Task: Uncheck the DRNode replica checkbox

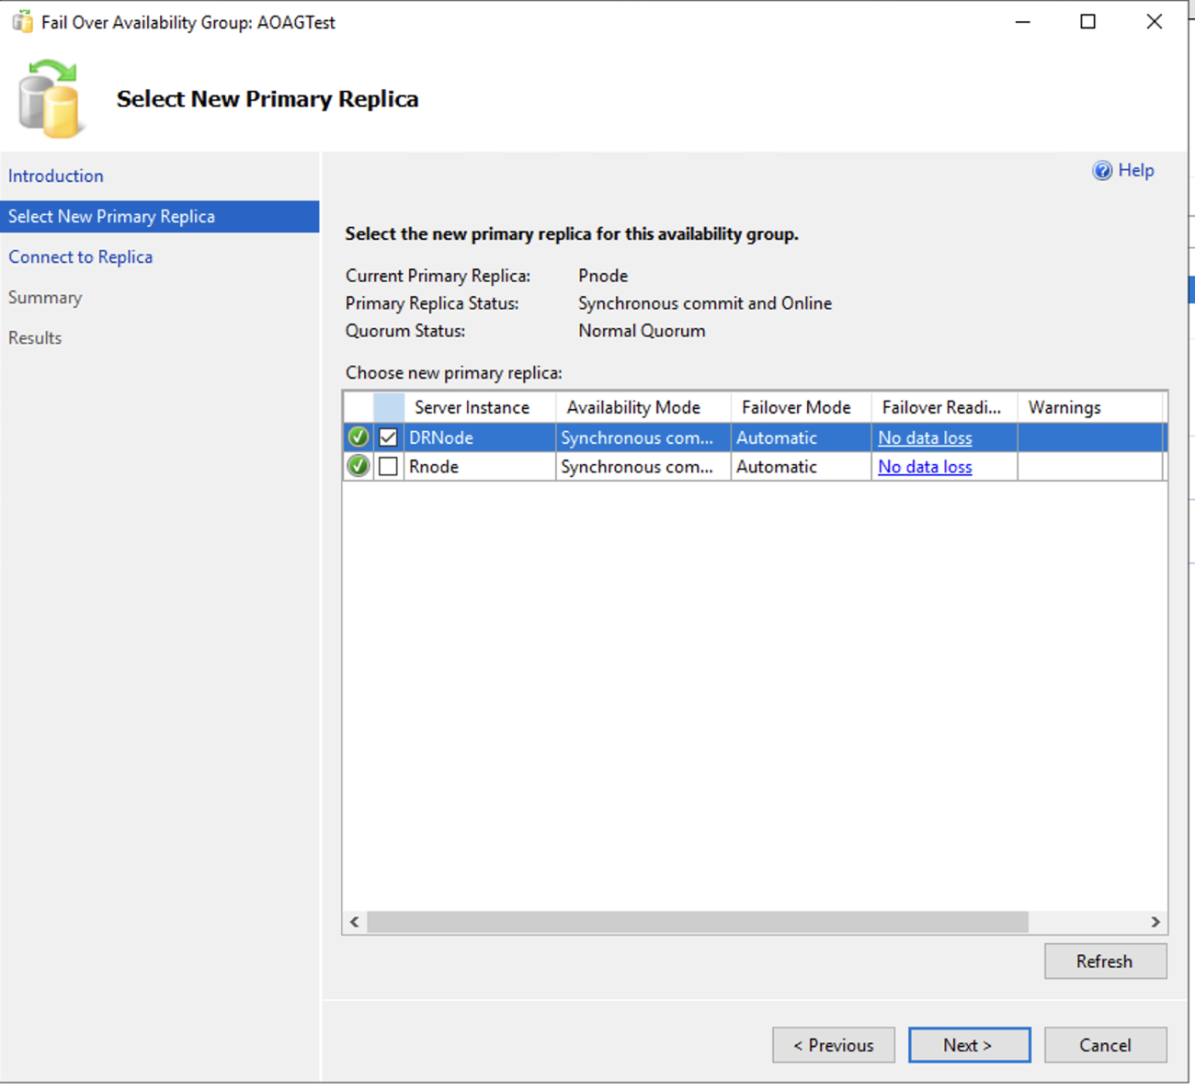Action: tap(388, 437)
